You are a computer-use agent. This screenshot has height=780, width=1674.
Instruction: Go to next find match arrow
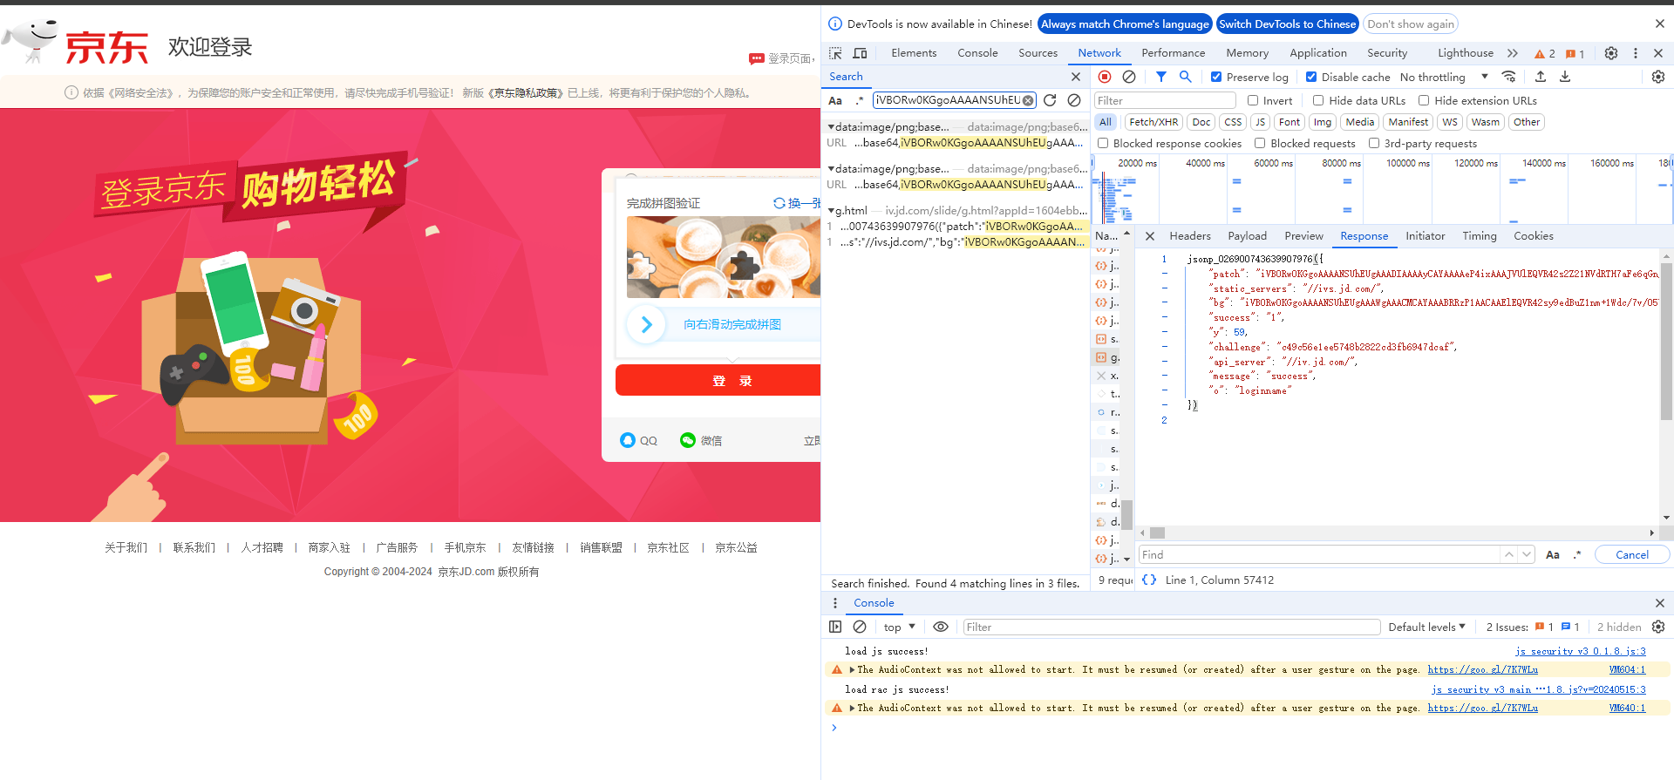pyautogui.click(x=1527, y=554)
